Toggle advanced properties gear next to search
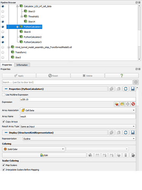The width and height of the screenshot is (142, 190). [x=136, y=82]
